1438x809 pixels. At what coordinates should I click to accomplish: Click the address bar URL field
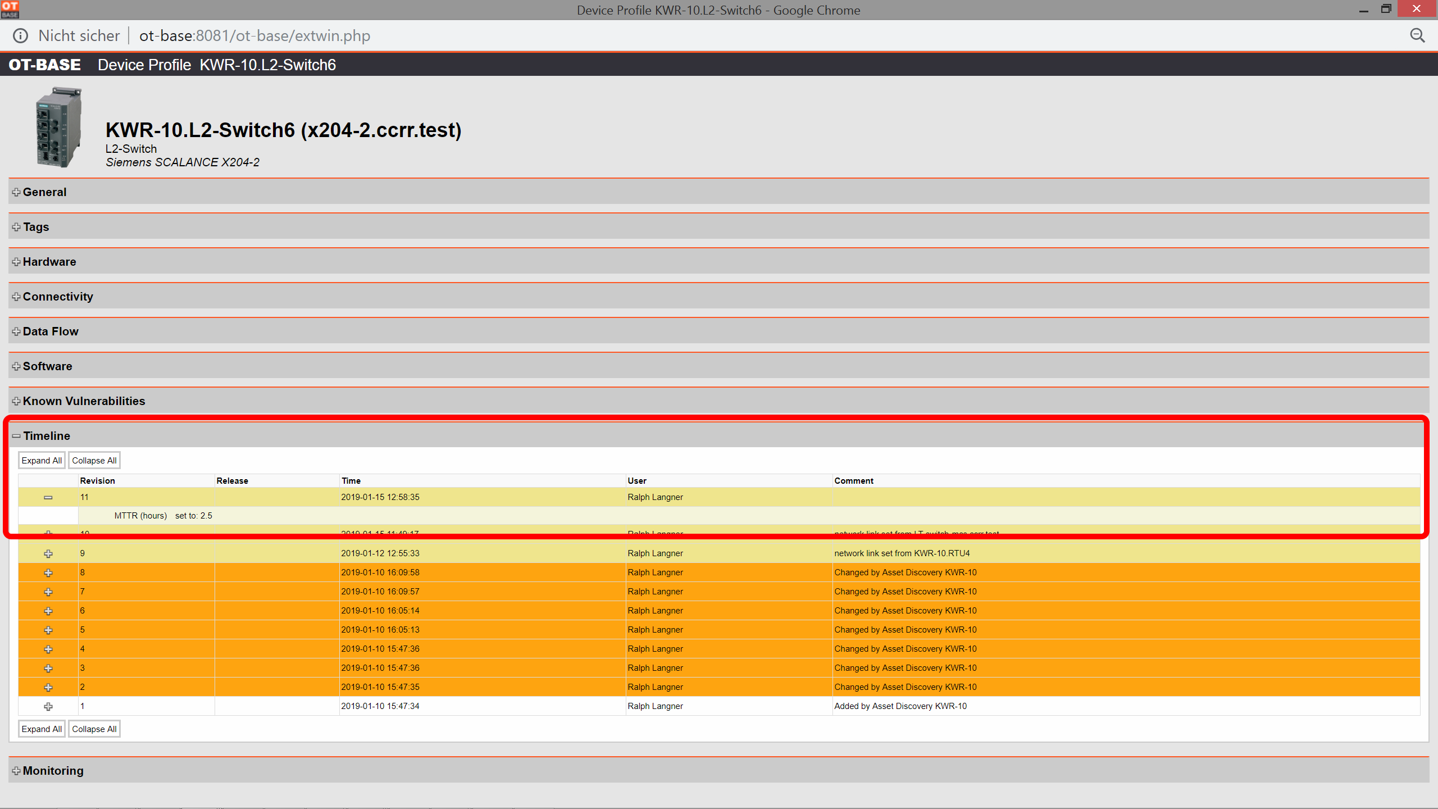click(x=255, y=36)
